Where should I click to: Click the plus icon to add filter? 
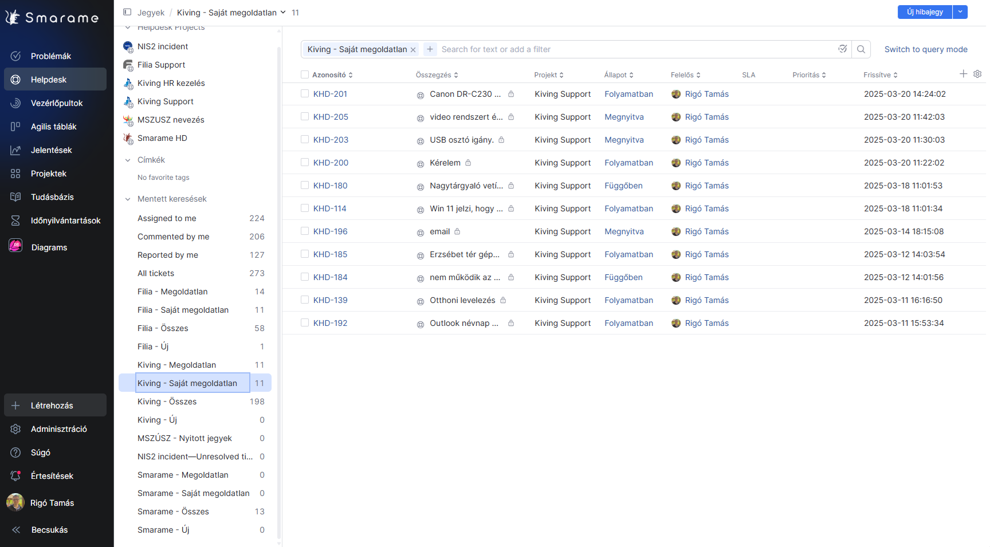[430, 49]
